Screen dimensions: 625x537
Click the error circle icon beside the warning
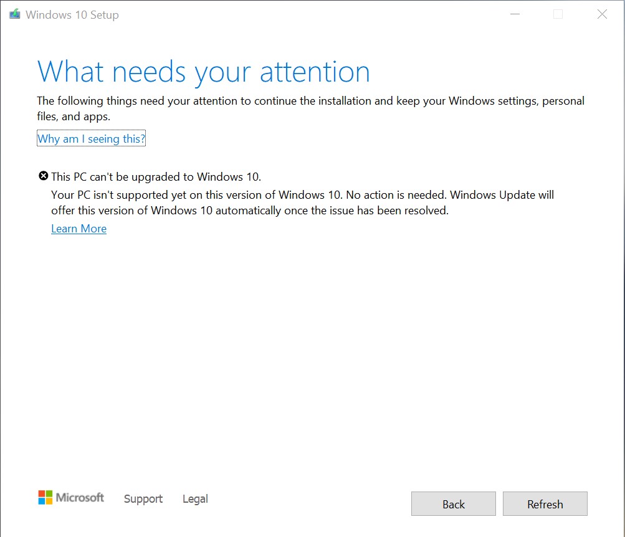pyautogui.click(x=43, y=176)
